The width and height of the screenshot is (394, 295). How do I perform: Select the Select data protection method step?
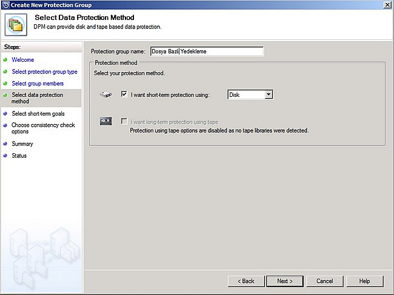pyautogui.click(x=37, y=98)
